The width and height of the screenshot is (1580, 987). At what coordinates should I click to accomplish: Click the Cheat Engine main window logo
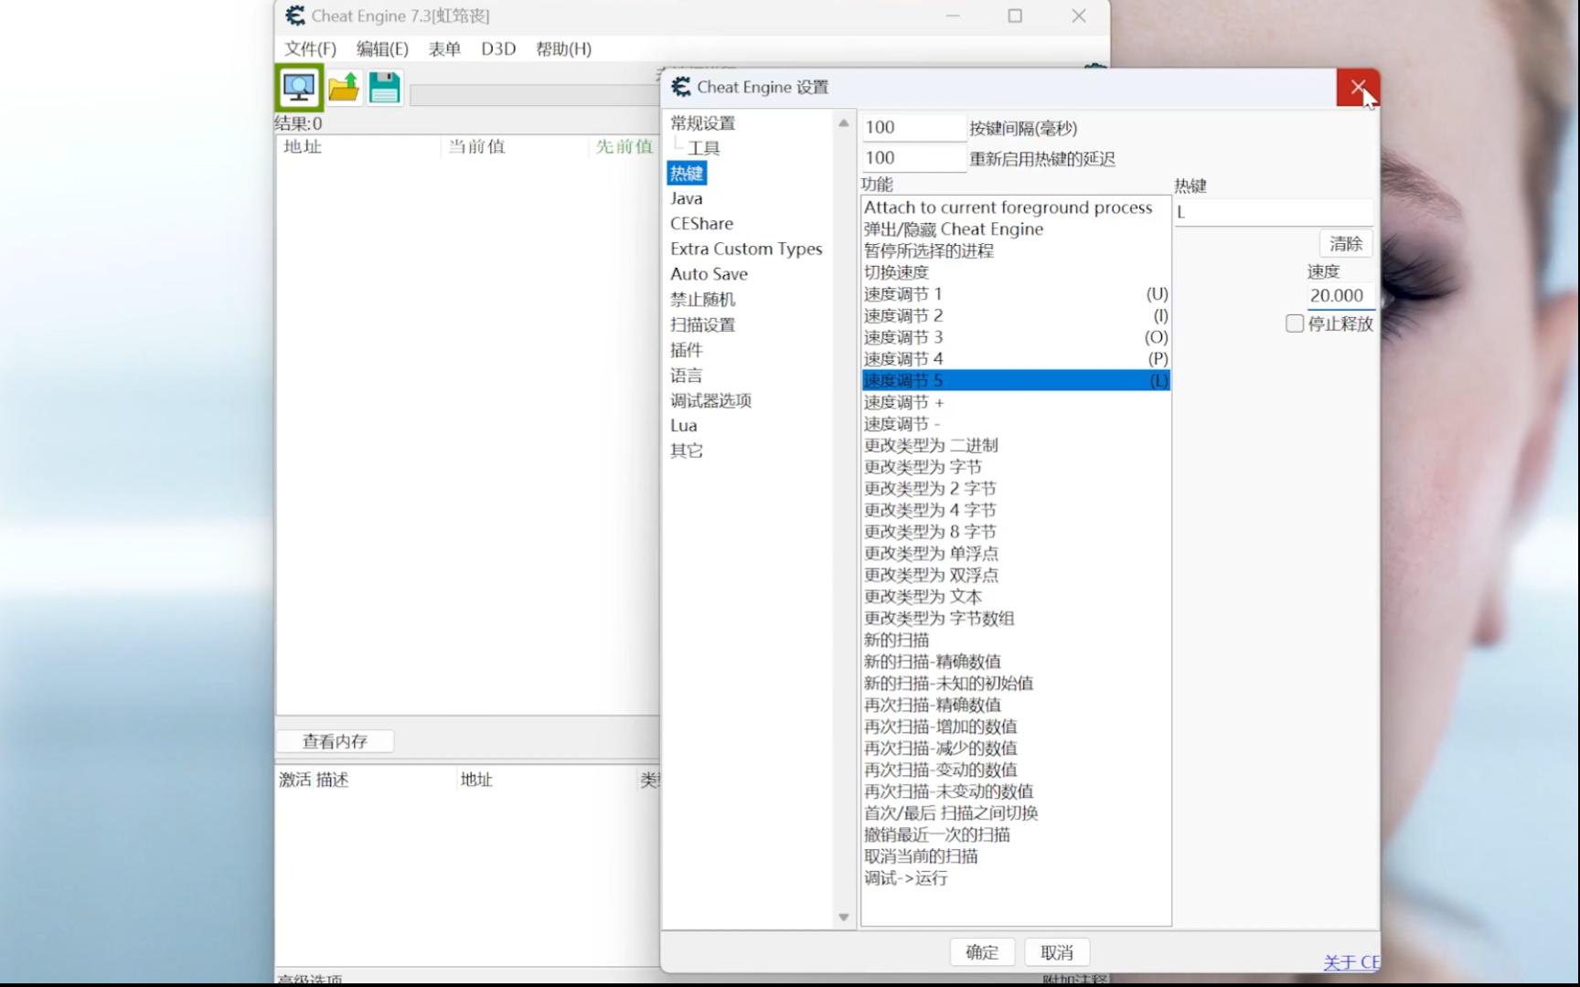294,16
